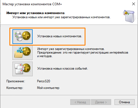This screenshot has height=108, width=138.
Task: Click the Установка новых компонентов label
Action: pyautogui.click(x=60, y=36)
